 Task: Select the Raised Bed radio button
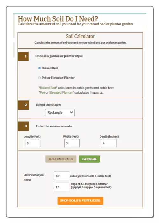[40, 68]
